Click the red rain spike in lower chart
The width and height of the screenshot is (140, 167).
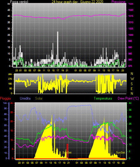67,151
